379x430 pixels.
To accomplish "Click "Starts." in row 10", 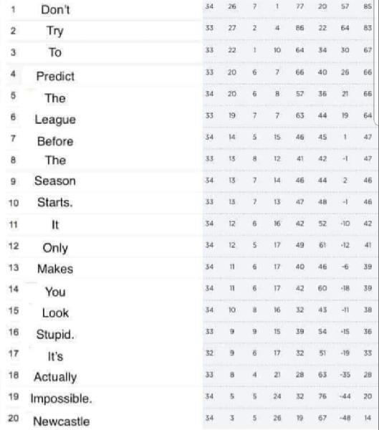I will click(55, 202).
